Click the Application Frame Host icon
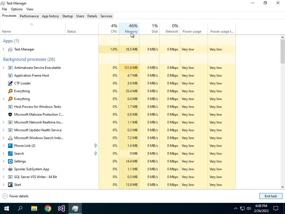 [x=10, y=76]
